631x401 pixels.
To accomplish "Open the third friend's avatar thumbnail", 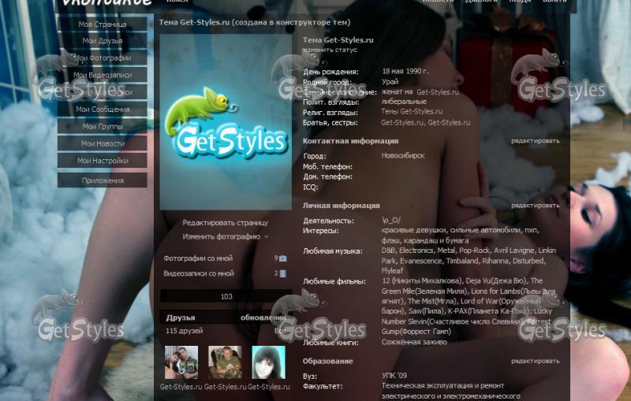I will [x=268, y=362].
